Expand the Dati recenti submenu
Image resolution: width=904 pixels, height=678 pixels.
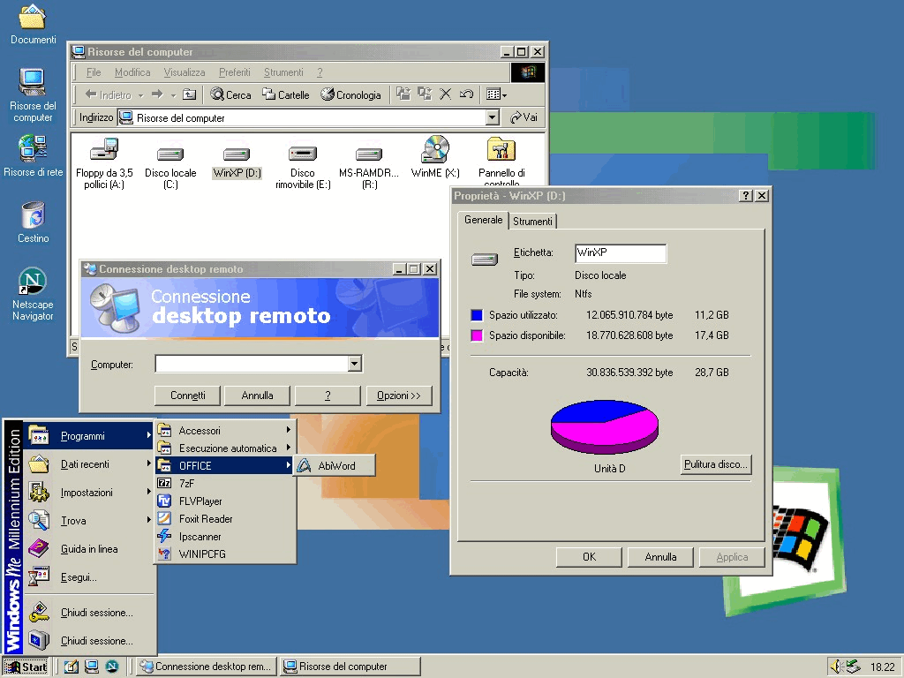pos(89,464)
